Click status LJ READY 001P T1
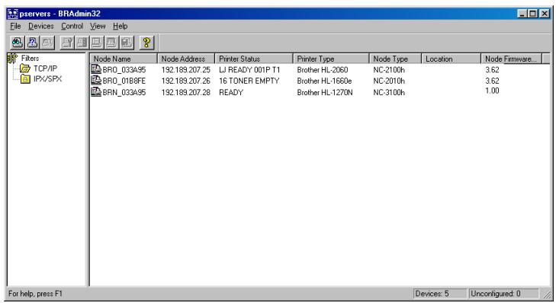Viewport: 556px width, 303px height. pos(249,70)
